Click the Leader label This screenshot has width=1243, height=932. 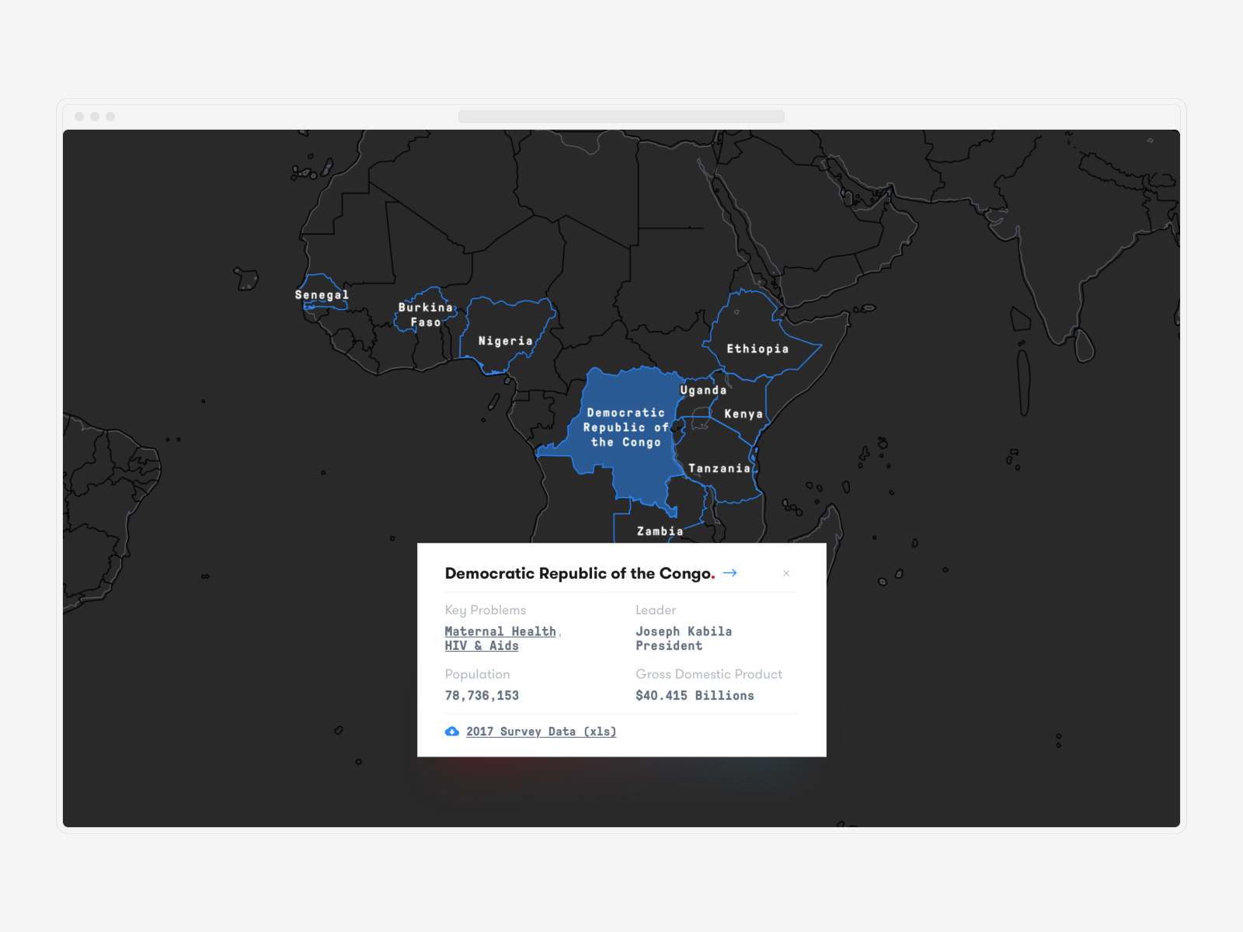click(x=656, y=610)
